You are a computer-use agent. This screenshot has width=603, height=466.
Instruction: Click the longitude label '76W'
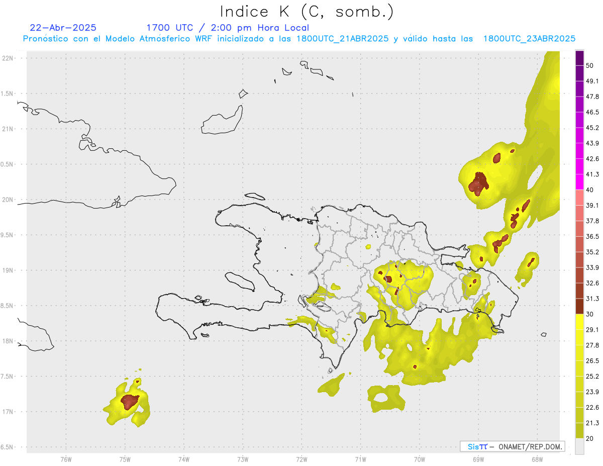pos(66,459)
